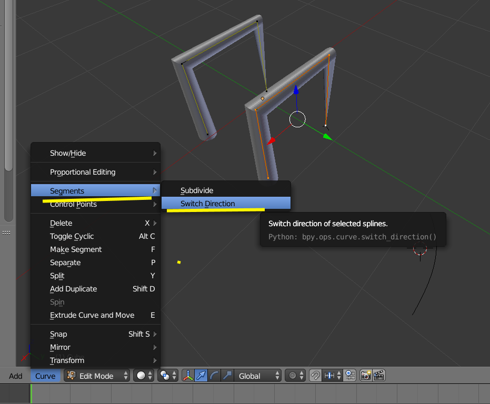The width and height of the screenshot is (490, 404).
Task: Click the OpenGL render animation clapper icon
Action: tap(379, 376)
